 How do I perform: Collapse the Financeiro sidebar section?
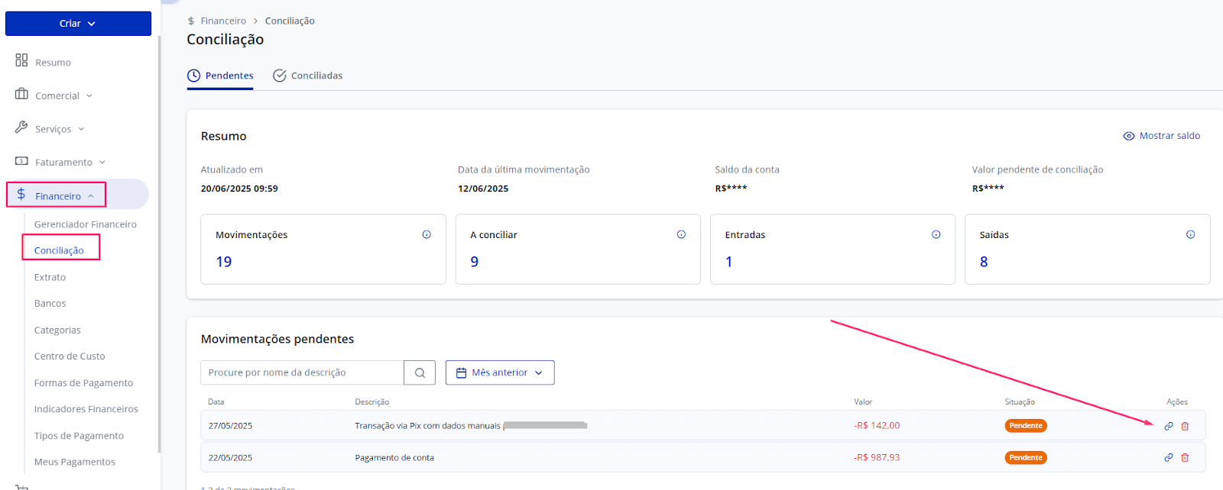[x=56, y=195]
